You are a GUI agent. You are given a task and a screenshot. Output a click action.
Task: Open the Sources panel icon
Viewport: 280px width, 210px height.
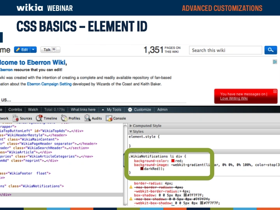16,118
